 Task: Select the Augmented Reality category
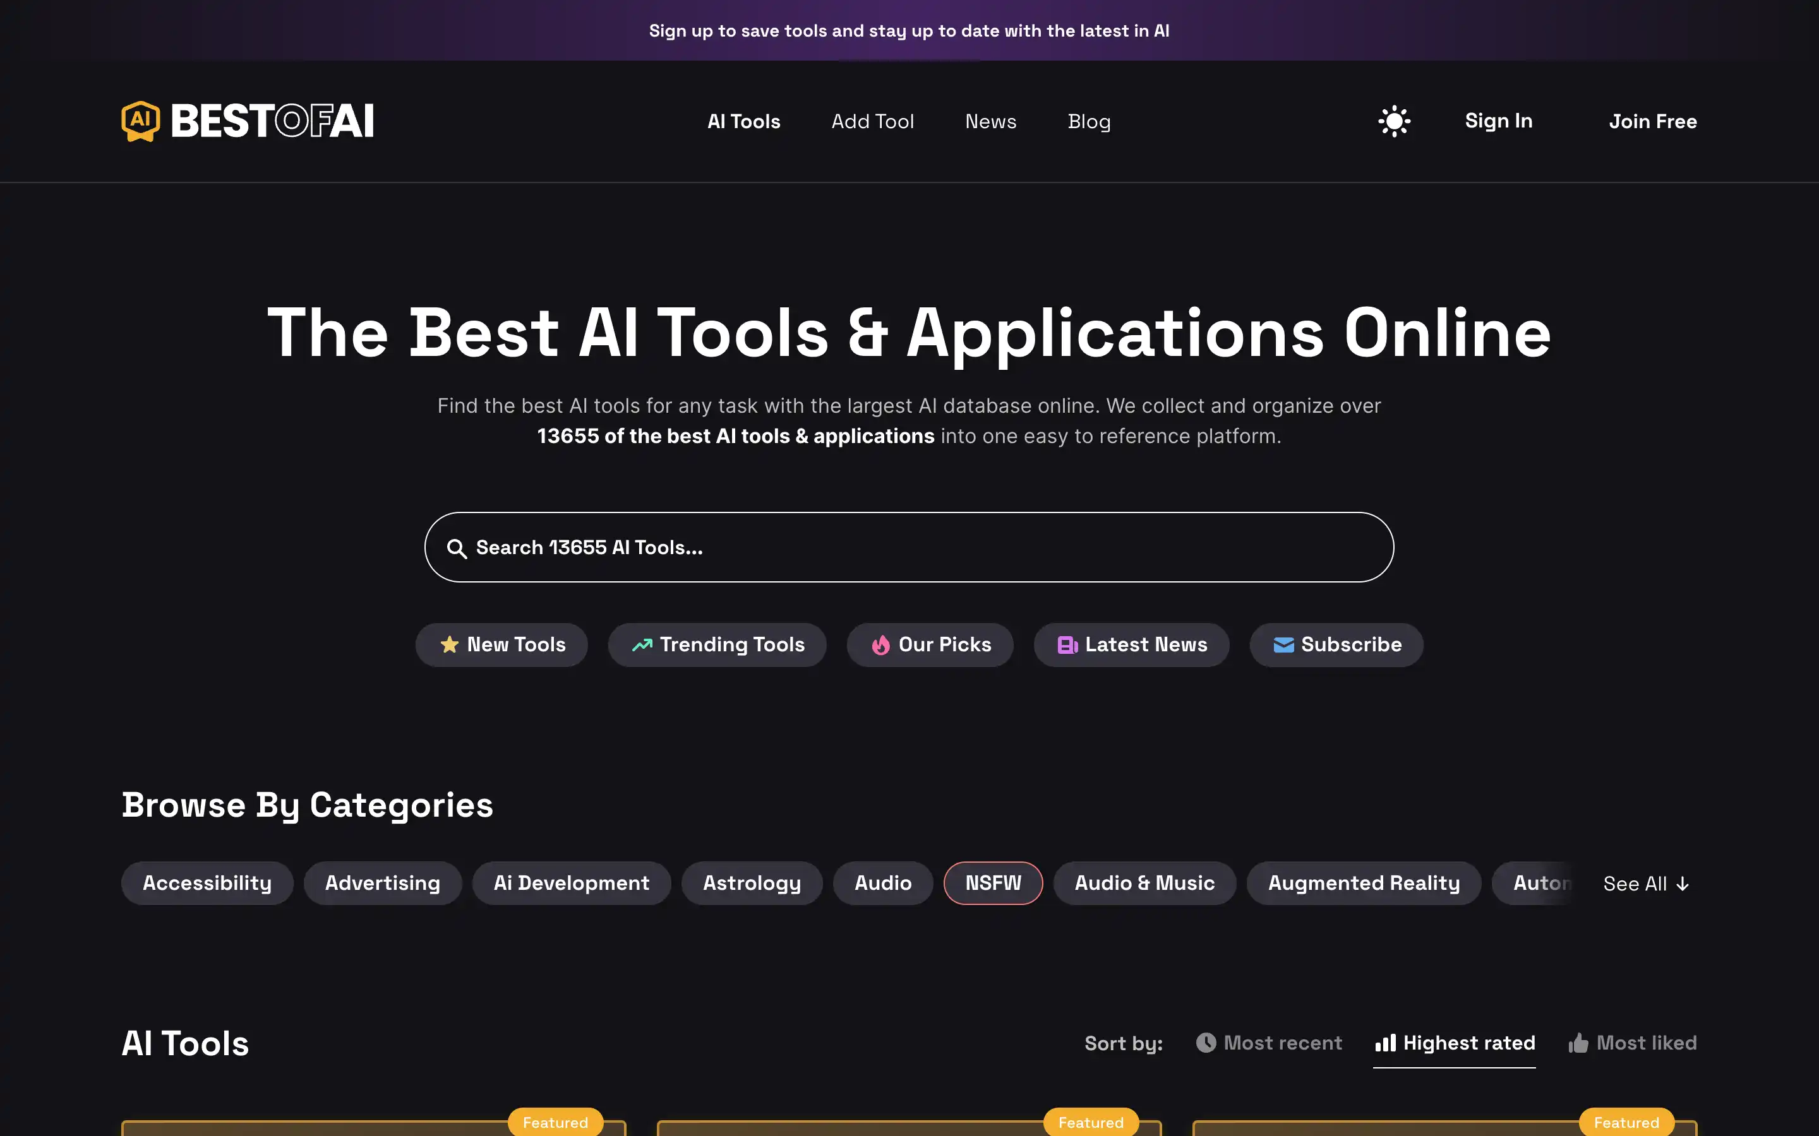point(1364,883)
